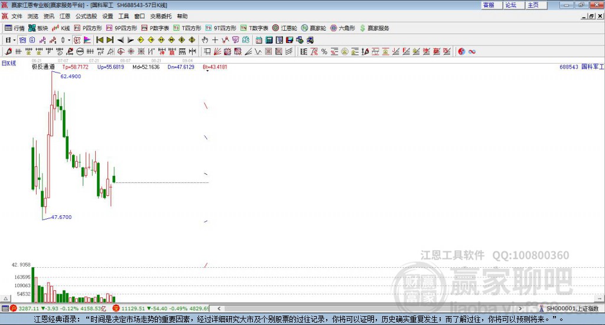The height and width of the screenshot is (325, 605).
Task: Switch to the K线 chart view
Action: [61, 28]
